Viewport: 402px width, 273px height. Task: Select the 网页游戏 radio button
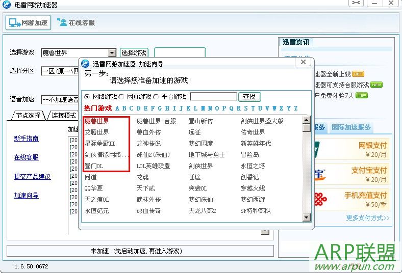point(121,97)
